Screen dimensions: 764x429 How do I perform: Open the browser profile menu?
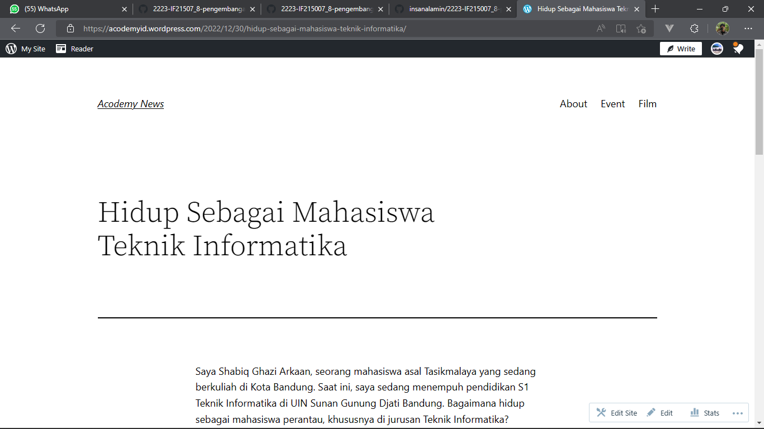(723, 28)
